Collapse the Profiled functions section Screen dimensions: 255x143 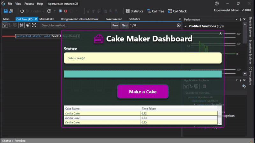[x=186, y=26]
